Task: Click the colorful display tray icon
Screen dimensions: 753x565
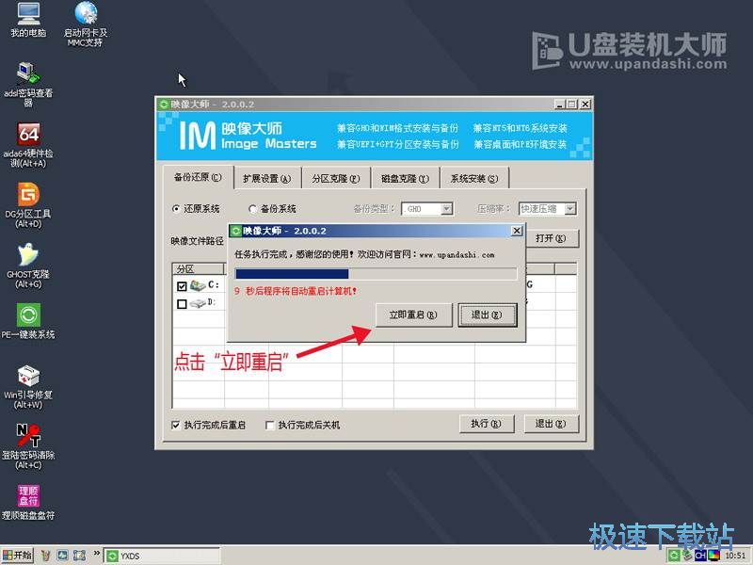Action: 713,556
